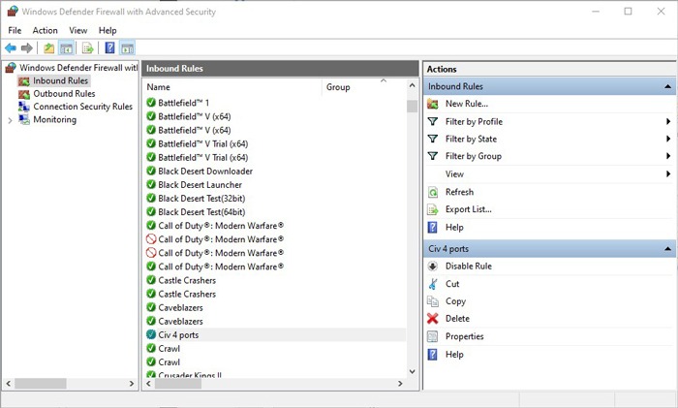Click Delete action for Civ 4 ports
Image resolution: width=678 pixels, height=408 pixels.
click(457, 319)
